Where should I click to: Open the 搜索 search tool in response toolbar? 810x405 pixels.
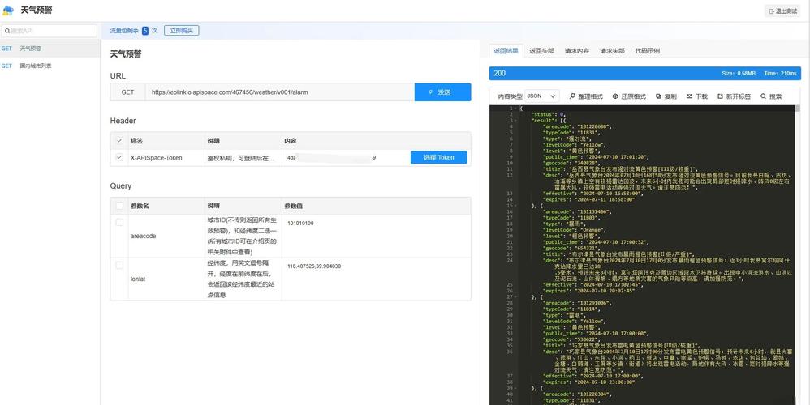[771, 96]
